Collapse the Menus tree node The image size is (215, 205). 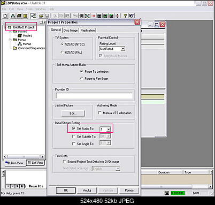coord(10,40)
